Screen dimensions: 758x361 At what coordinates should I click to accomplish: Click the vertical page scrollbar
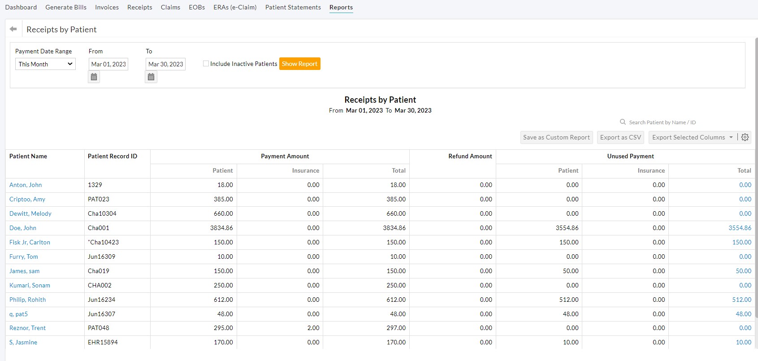coord(756,179)
